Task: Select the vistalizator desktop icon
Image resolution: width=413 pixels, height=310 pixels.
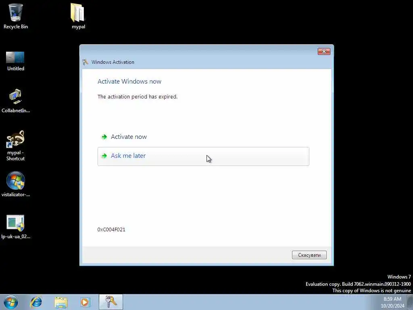Action: pos(16,184)
